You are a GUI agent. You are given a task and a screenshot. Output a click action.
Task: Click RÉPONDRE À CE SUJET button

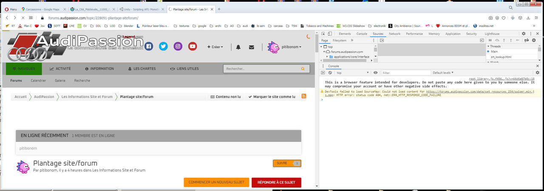click(276, 182)
